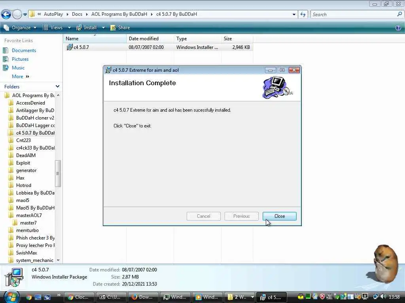This screenshot has height=303, width=405.
Task: Open Music in Favorite Links
Action: pos(18,68)
